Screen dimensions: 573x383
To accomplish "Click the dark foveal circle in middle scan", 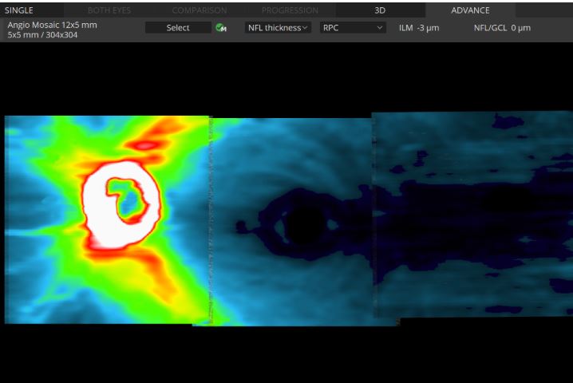I will [303, 226].
